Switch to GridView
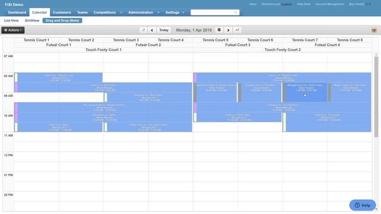The width and height of the screenshot is (381, 214). click(32, 21)
